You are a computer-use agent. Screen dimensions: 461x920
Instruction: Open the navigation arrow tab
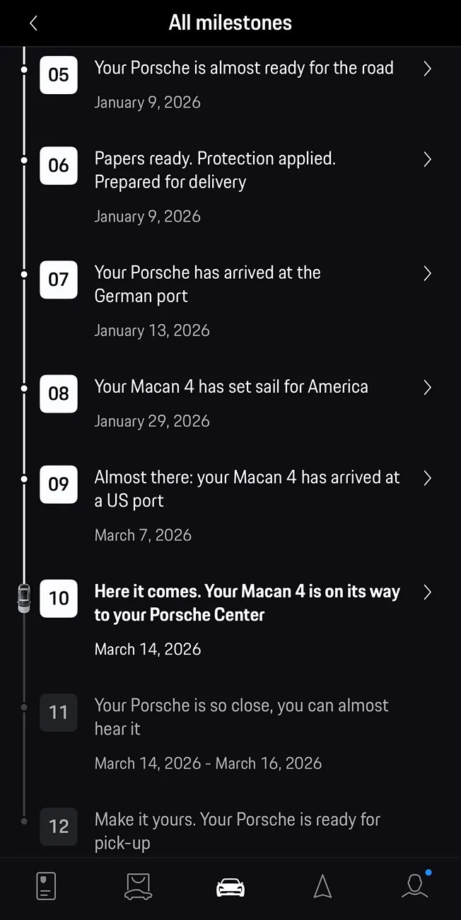click(322, 886)
